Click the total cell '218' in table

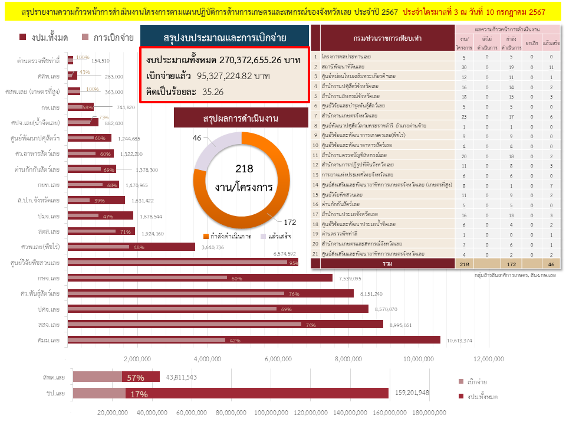pos(464,264)
